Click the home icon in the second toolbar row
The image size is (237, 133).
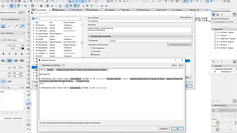pos(3,6)
